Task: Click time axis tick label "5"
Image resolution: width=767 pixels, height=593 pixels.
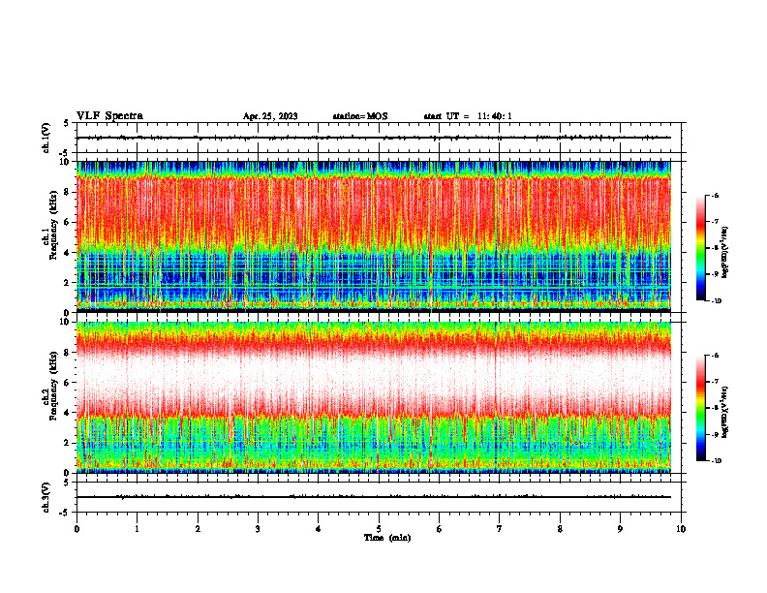Action: pos(379,529)
